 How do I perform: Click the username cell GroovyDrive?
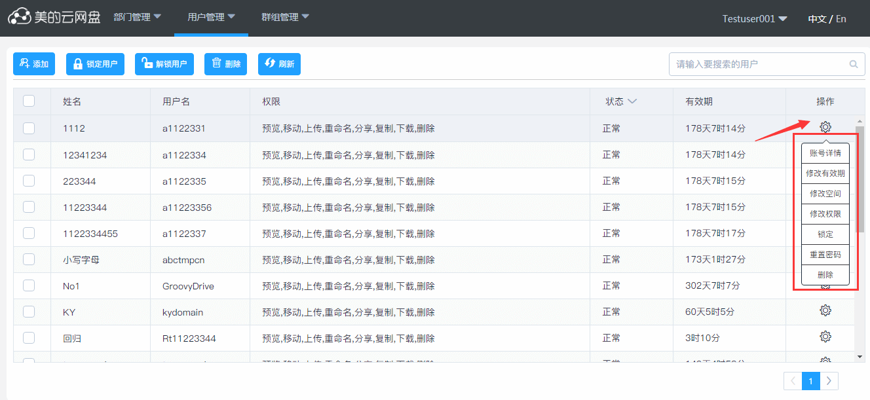pyautogui.click(x=188, y=286)
